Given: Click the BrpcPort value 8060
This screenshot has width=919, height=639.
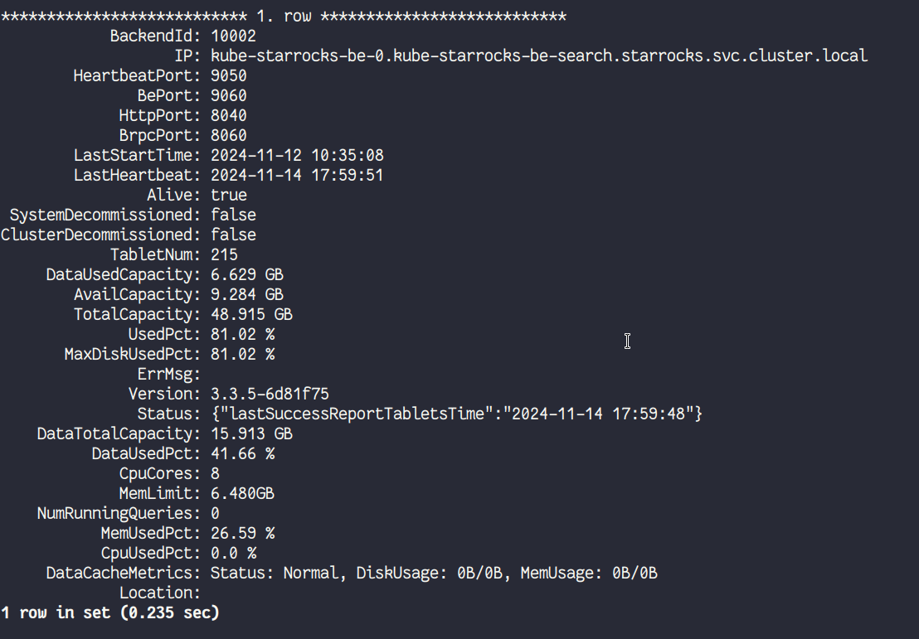Looking at the screenshot, I should 228,135.
